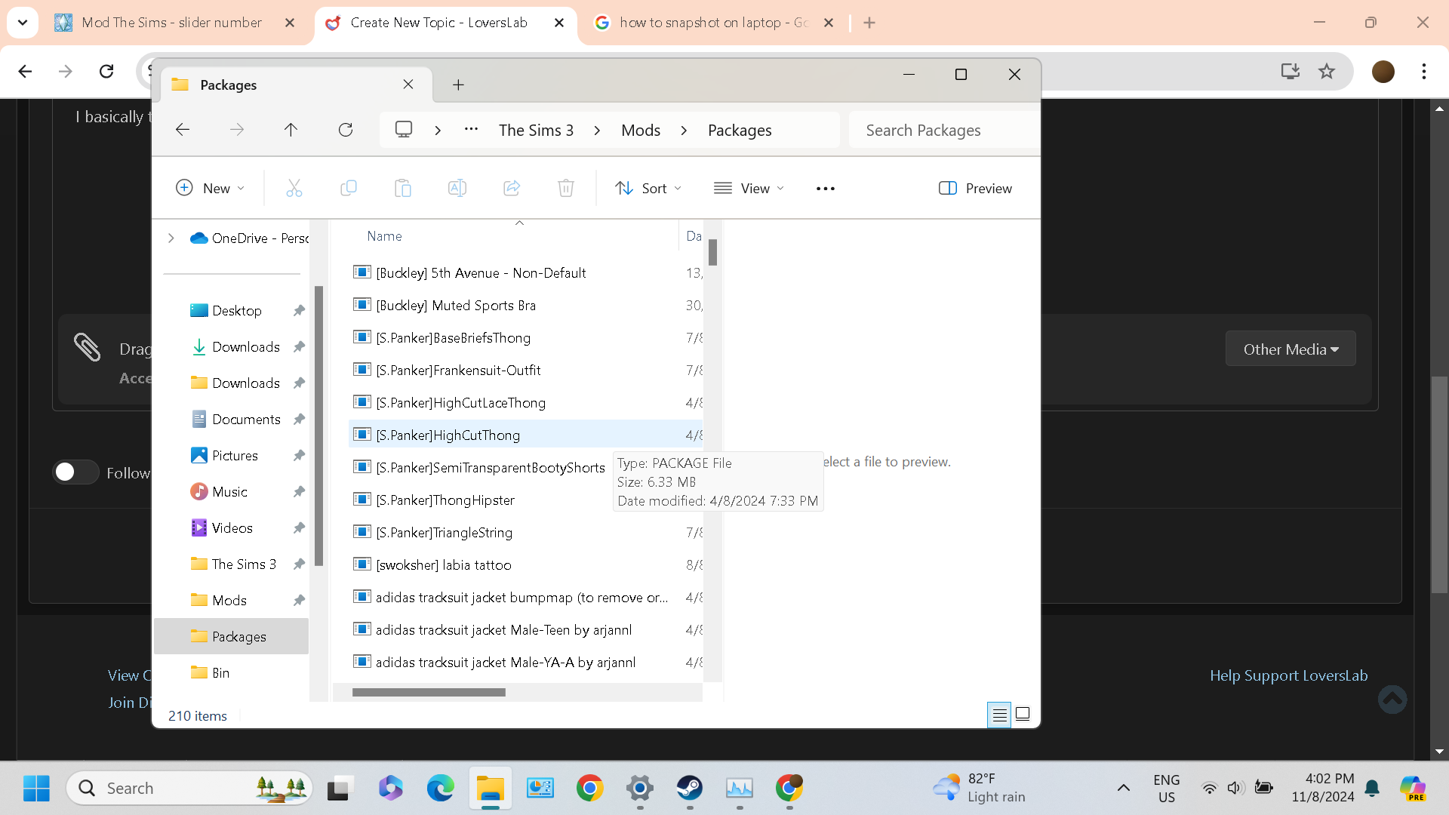
Task: Expand the OneDrive tree node
Action: coord(171,238)
